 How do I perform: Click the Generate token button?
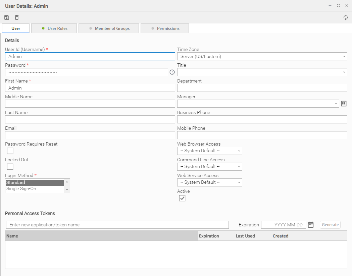[330, 225]
